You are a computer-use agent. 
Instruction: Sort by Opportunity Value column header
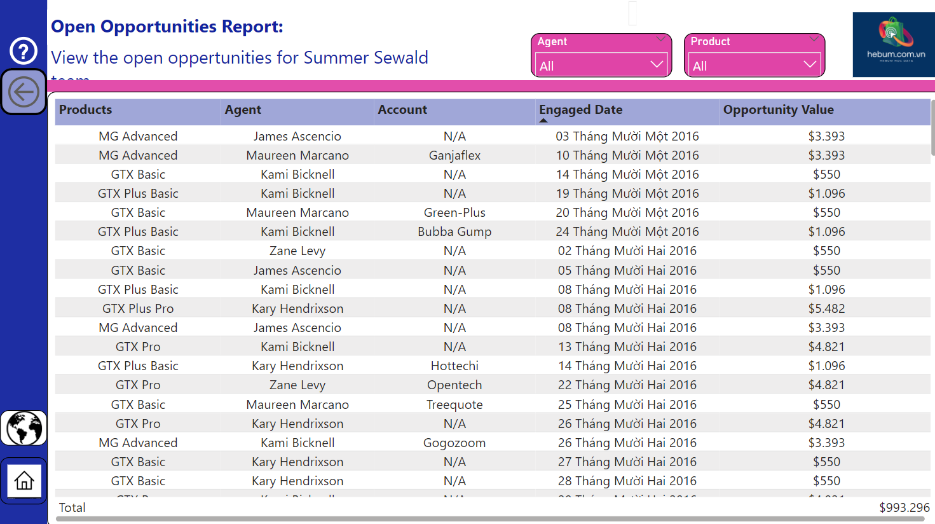pos(778,110)
